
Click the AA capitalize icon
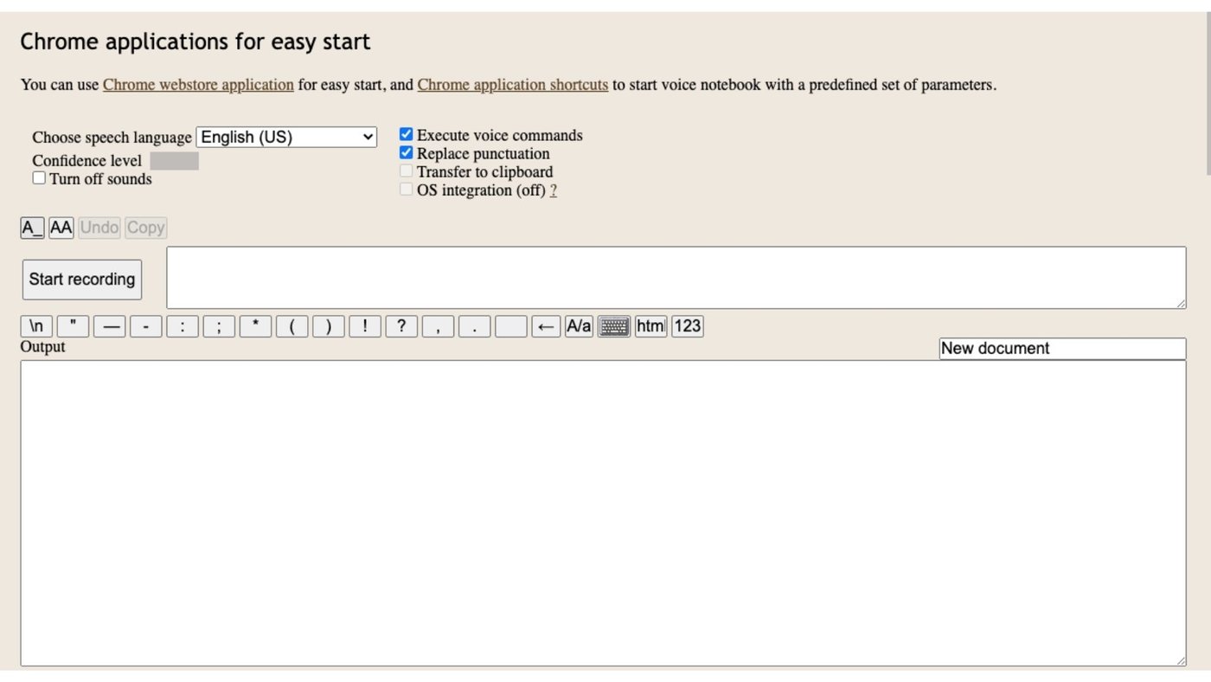point(61,228)
